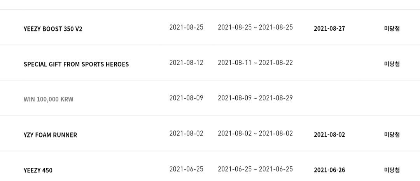The width and height of the screenshot is (420, 181).
Task: Click the 2021-08-12 application date
Action: (186, 63)
